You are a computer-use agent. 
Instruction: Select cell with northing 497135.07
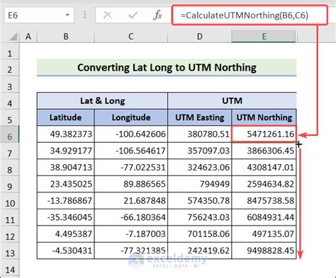point(264,234)
